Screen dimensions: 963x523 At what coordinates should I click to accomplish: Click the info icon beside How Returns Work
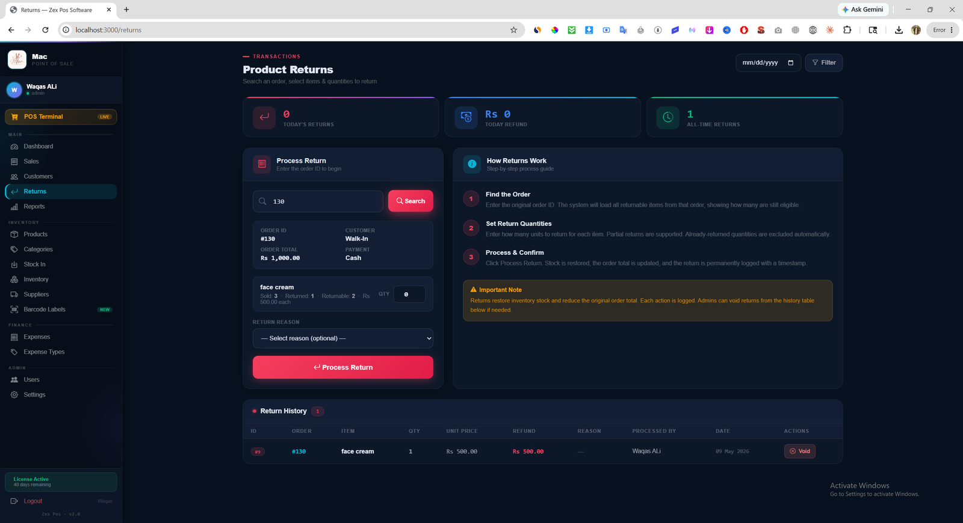point(472,164)
